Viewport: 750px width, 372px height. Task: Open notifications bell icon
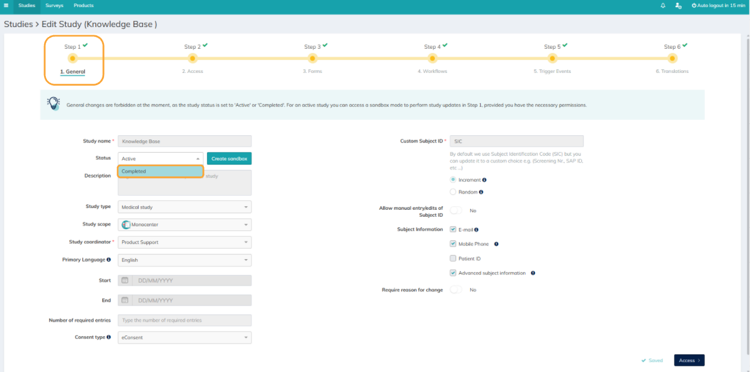pyautogui.click(x=663, y=5)
